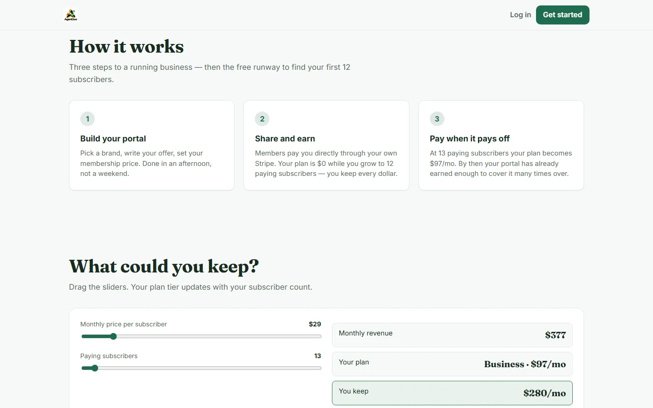Viewport: 653px width, 408px height.
Task: Click the $29 price value
Action: (315, 324)
